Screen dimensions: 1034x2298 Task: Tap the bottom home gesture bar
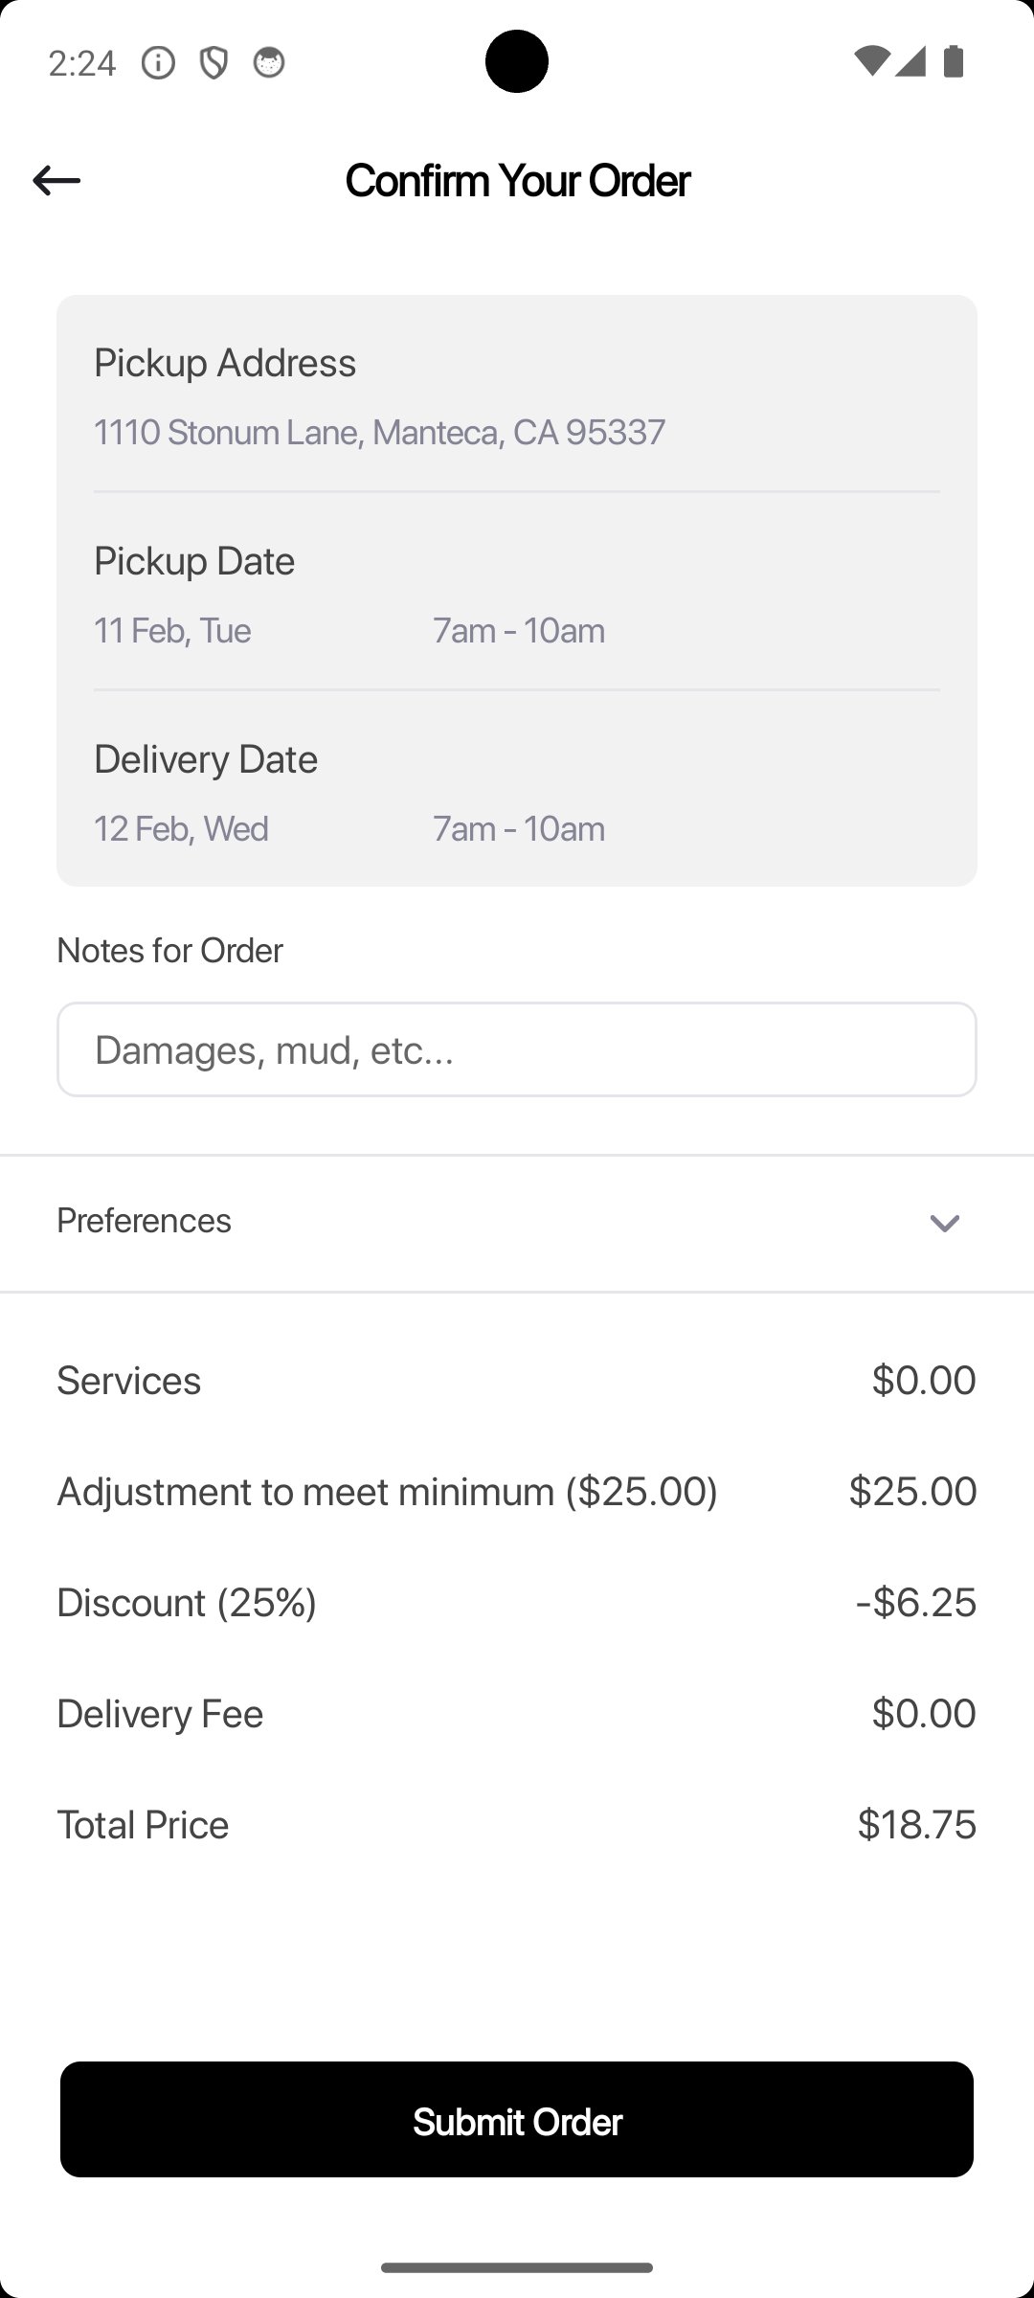pos(517,2267)
